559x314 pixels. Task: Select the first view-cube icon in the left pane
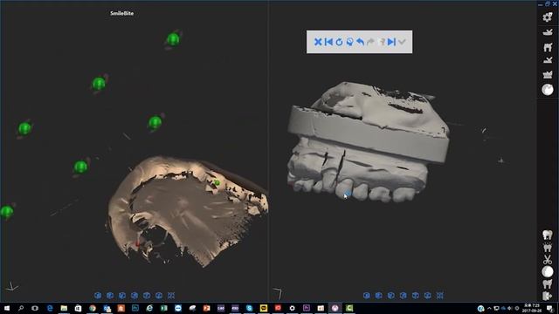(x=98, y=296)
